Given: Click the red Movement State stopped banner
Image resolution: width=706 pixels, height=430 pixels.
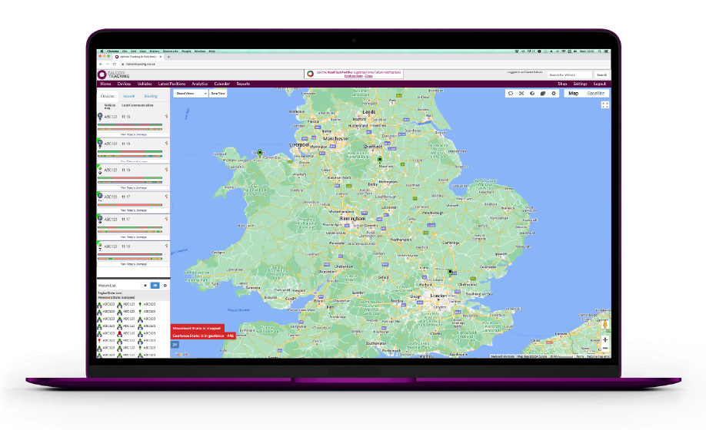Looking at the screenshot, I should [197, 329].
